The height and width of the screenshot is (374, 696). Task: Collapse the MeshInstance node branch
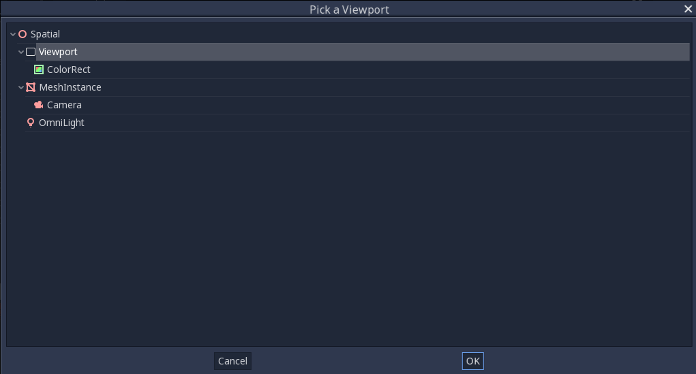pos(21,87)
